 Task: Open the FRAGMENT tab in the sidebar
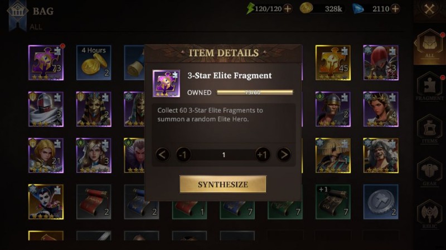coord(429,87)
